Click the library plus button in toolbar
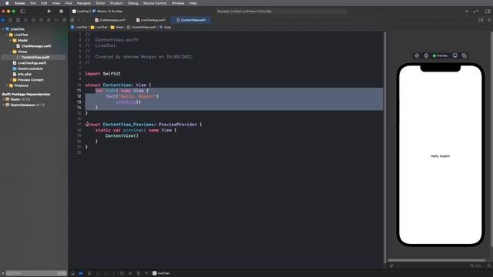The width and height of the screenshot is (493, 277). (x=467, y=11)
